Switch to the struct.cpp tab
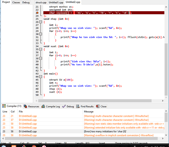 click(41, 2)
